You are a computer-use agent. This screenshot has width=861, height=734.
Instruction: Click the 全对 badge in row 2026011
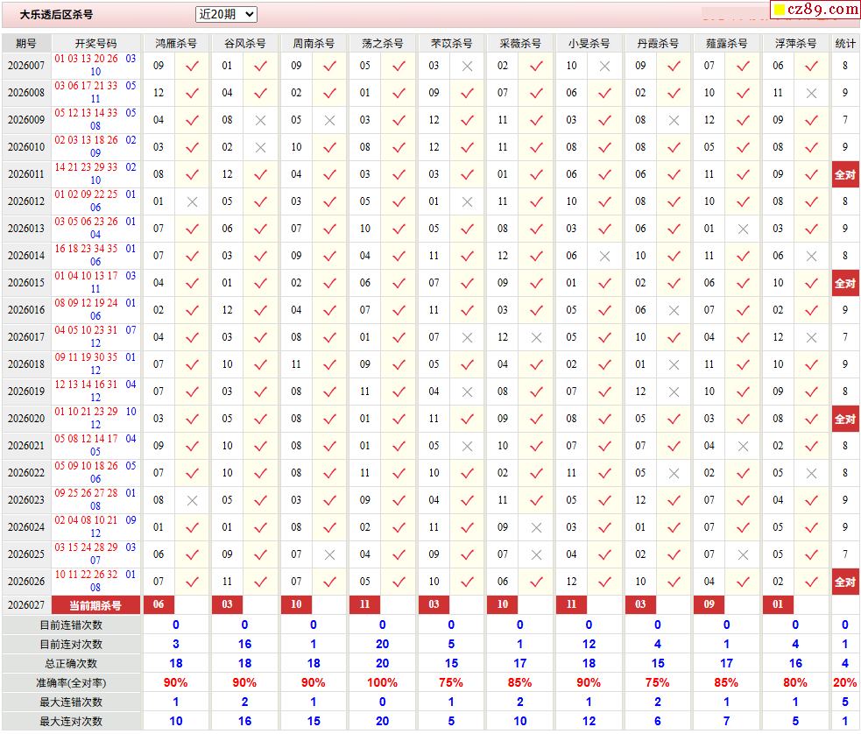coord(844,174)
